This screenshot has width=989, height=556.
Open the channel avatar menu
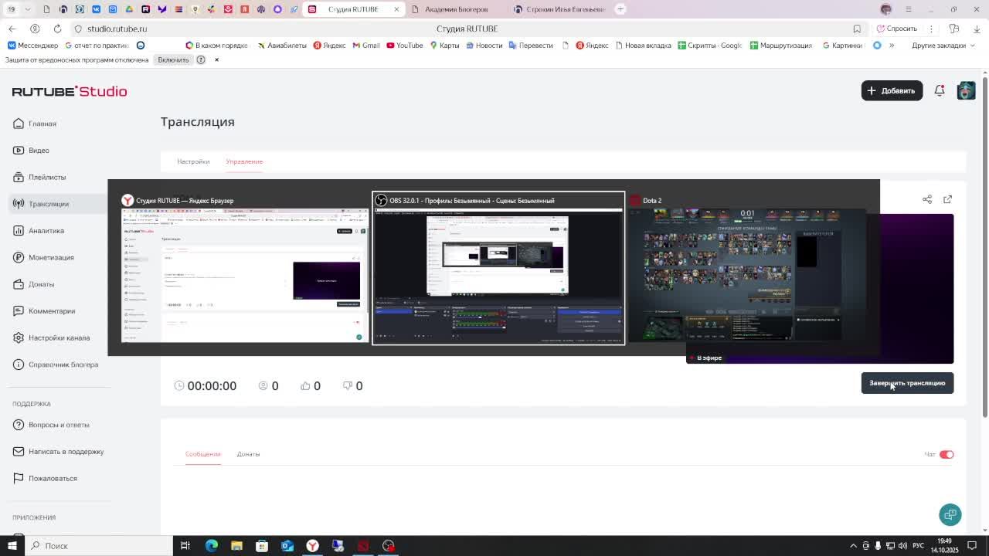point(966,90)
